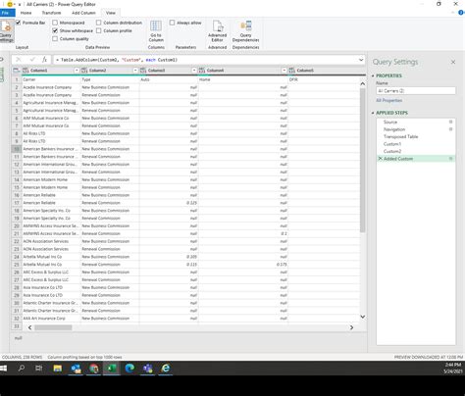Open the gear icon next to Source step
The width and height of the screenshot is (465, 396).
pos(450,122)
